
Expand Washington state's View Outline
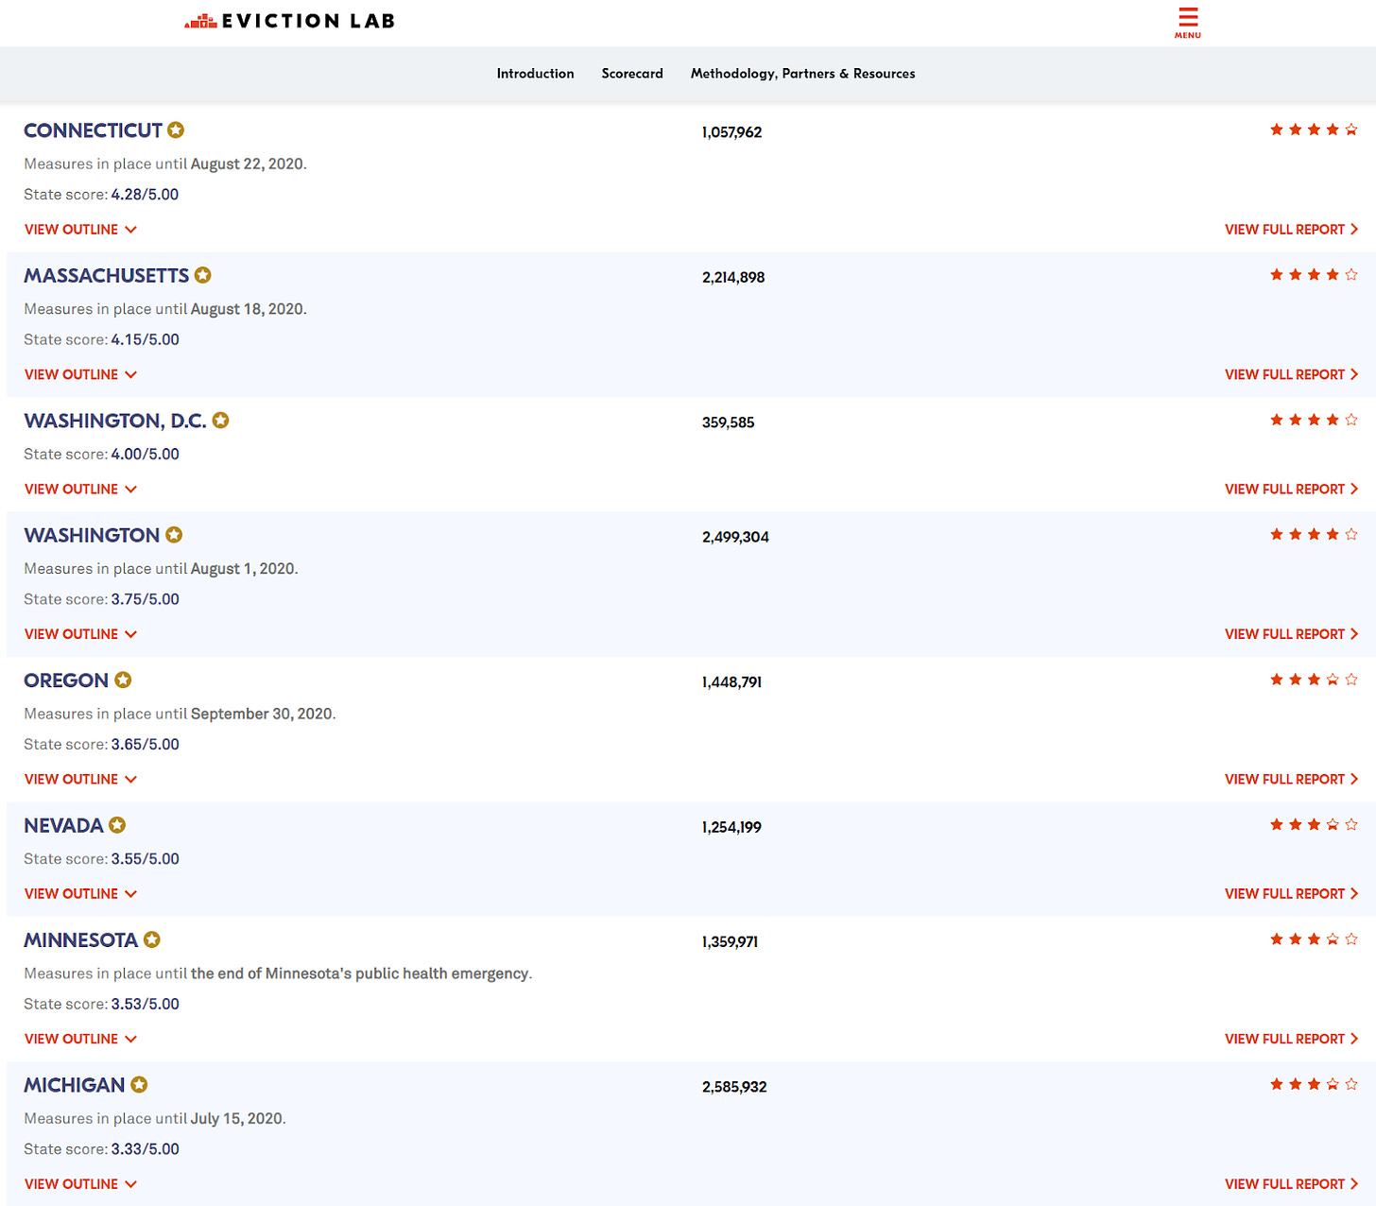click(80, 634)
